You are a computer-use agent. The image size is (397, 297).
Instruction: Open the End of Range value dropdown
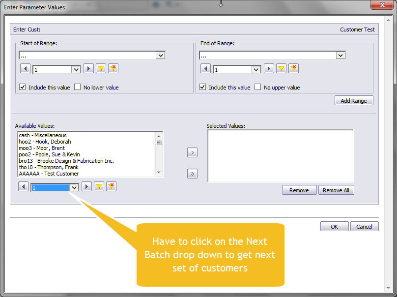click(x=340, y=56)
